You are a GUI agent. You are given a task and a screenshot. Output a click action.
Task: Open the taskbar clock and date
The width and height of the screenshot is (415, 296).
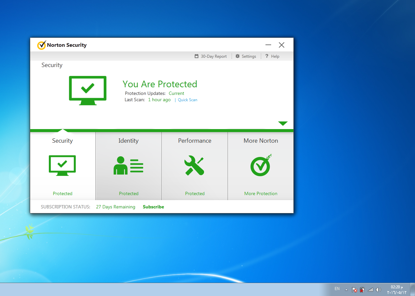click(397, 290)
